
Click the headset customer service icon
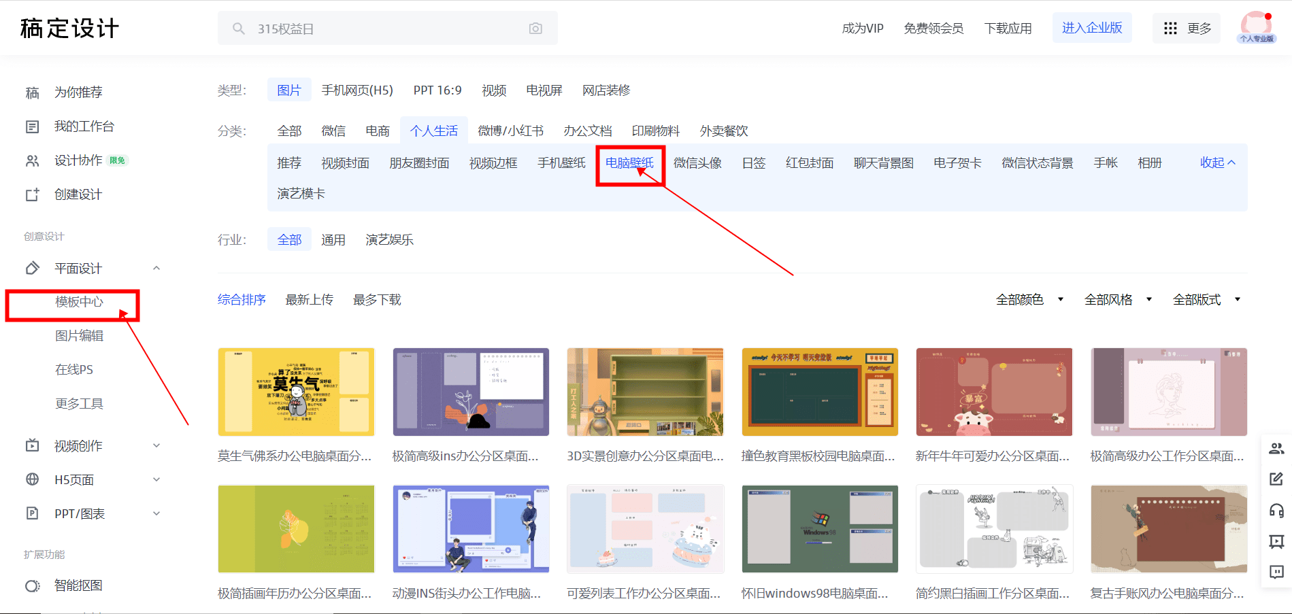pos(1276,511)
